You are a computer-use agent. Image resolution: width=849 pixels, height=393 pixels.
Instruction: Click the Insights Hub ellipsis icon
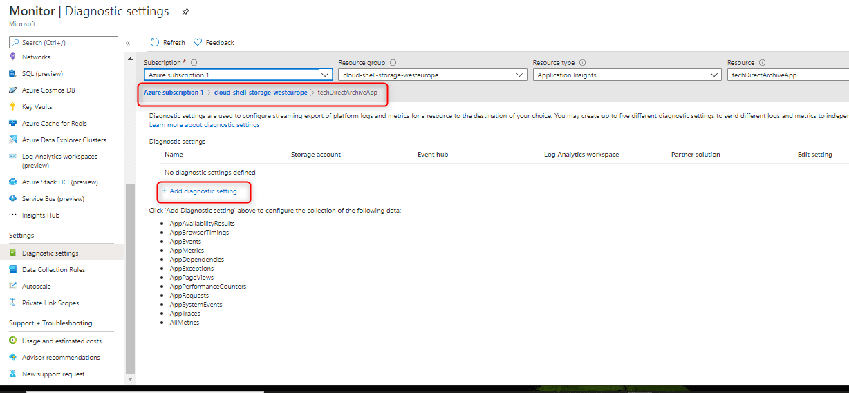click(x=12, y=215)
